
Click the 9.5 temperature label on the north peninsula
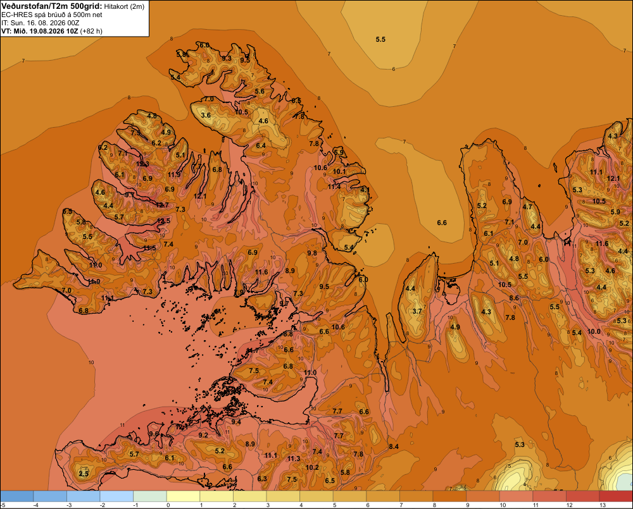coord(245,61)
